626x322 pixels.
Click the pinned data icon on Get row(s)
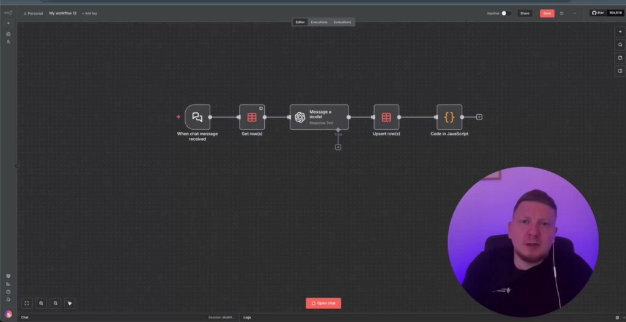(261, 108)
